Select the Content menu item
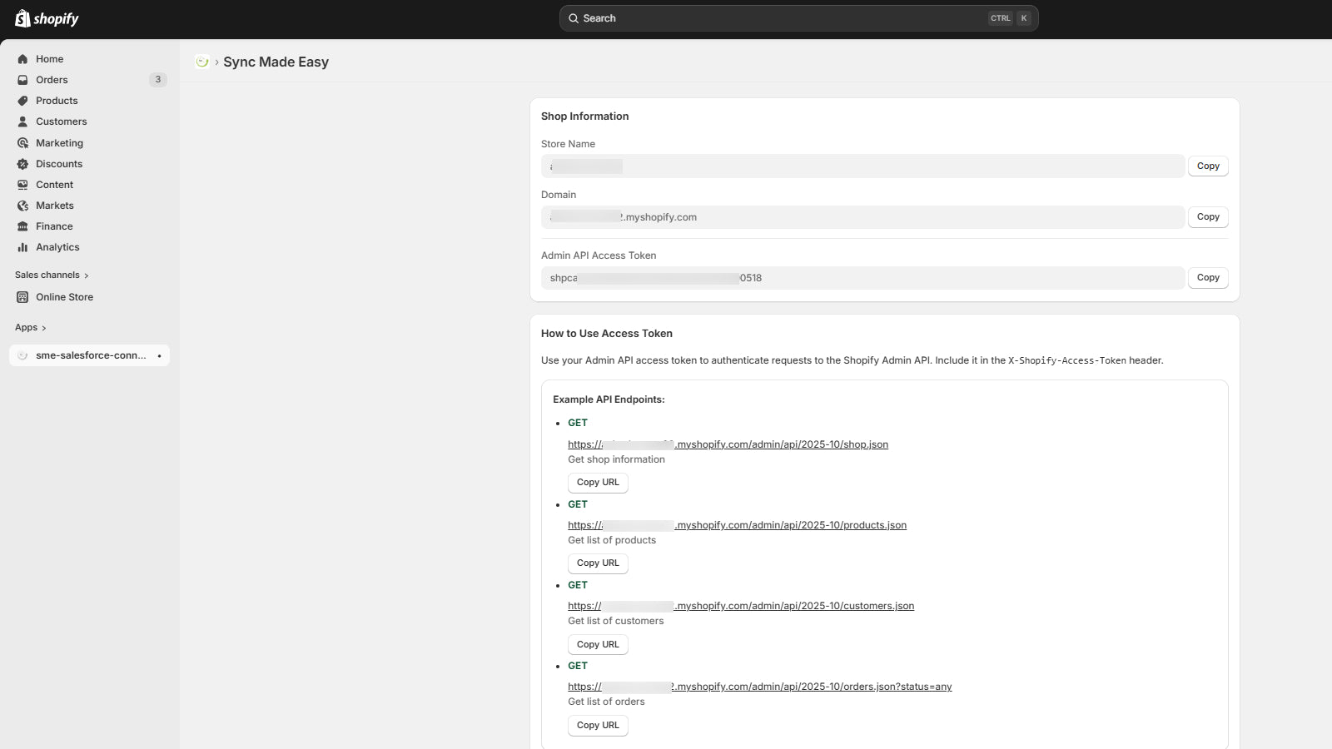Viewport: 1332px width, 749px height. click(53, 184)
